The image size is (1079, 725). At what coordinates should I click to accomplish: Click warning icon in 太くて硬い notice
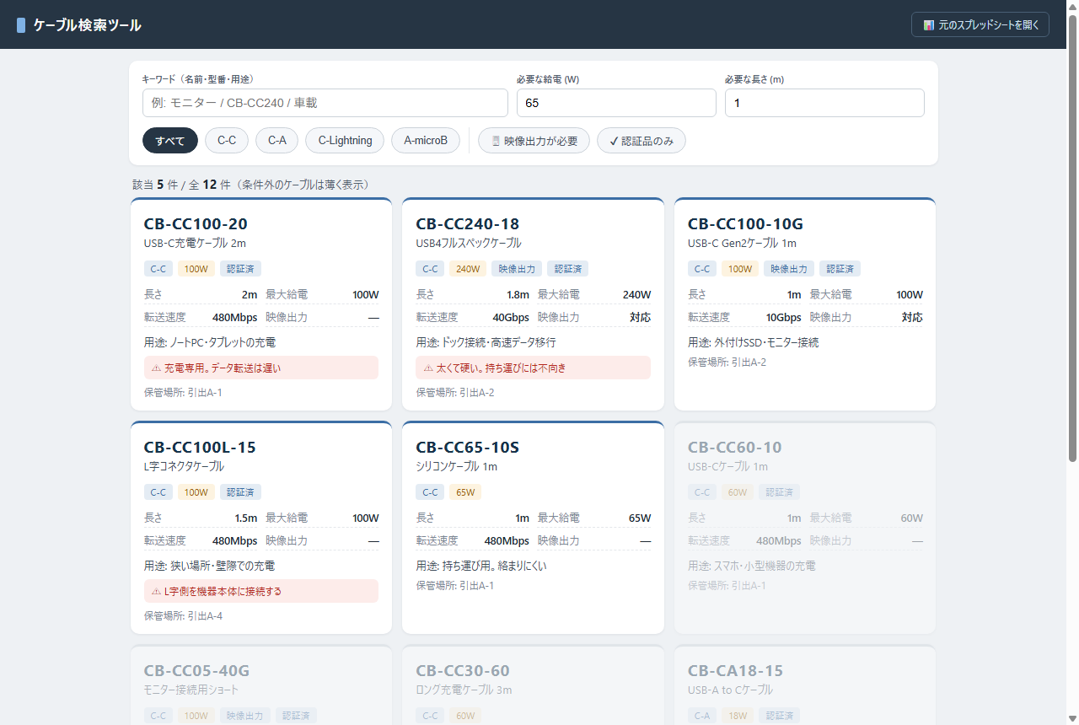pos(428,368)
